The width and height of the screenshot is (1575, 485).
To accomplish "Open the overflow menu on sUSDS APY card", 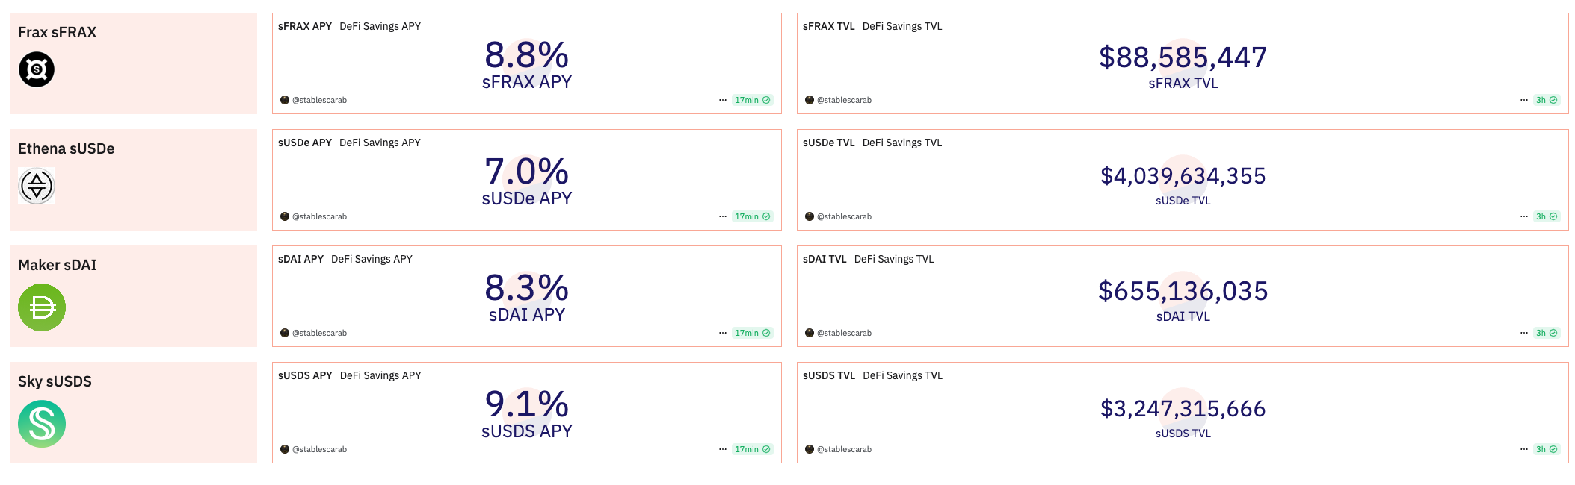I will click(721, 448).
